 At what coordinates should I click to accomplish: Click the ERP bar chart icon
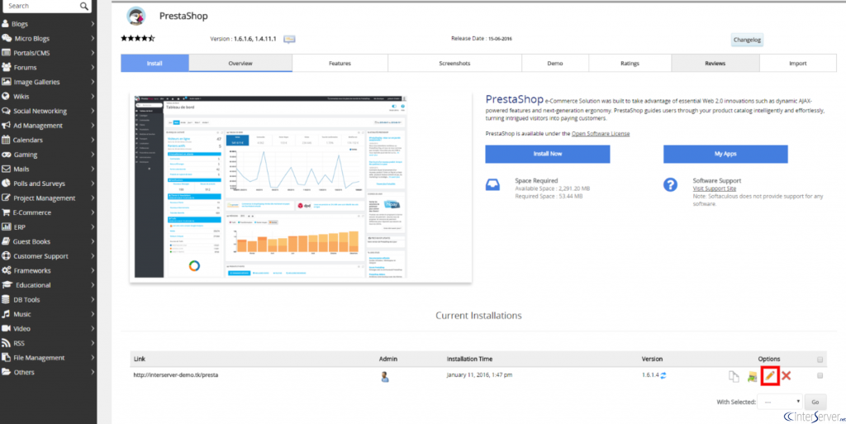click(6, 227)
